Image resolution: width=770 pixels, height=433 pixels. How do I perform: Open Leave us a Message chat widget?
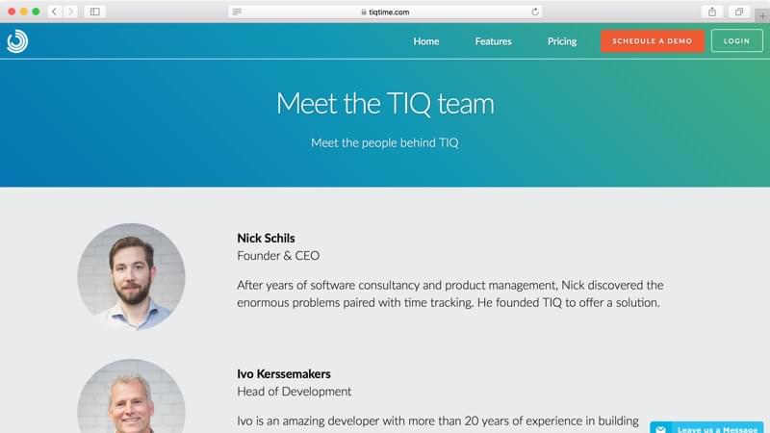tap(706, 427)
